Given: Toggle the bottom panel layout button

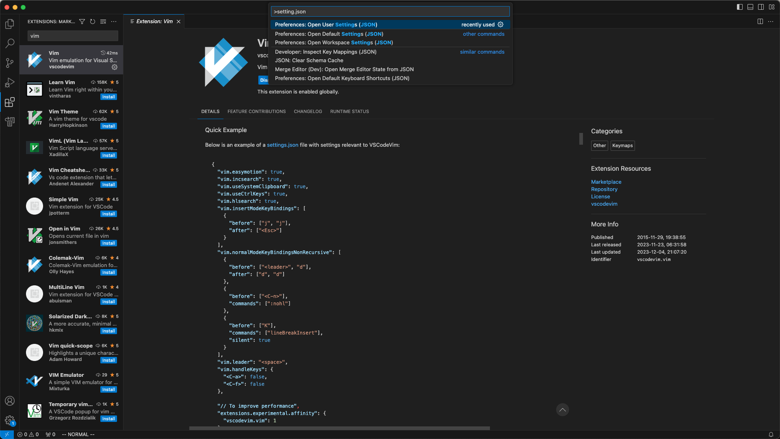Looking at the screenshot, I should coord(750,7).
